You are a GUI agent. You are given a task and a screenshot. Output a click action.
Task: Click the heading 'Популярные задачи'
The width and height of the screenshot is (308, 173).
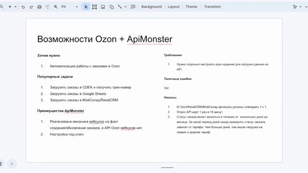coord(55,77)
